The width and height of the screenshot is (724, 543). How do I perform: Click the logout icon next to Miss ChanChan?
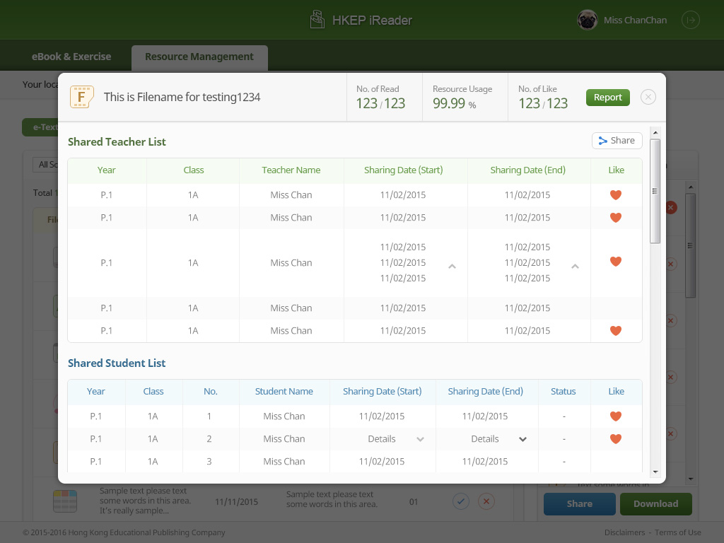tap(690, 21)
